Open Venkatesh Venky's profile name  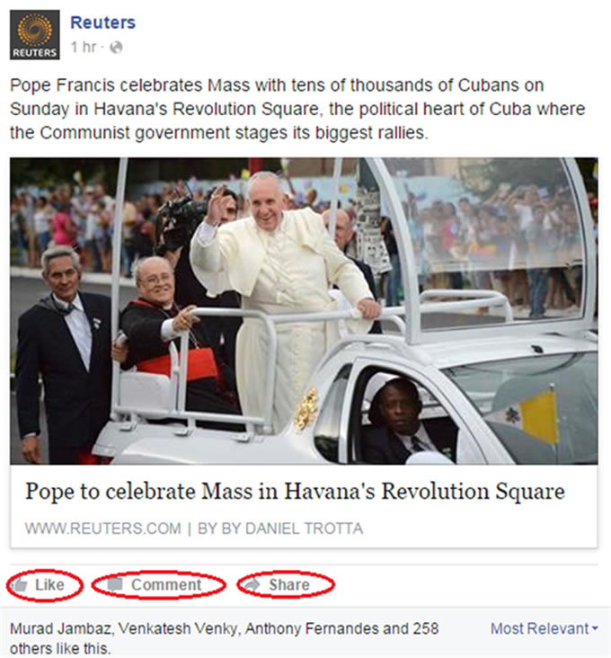click(x=179, y=628)
